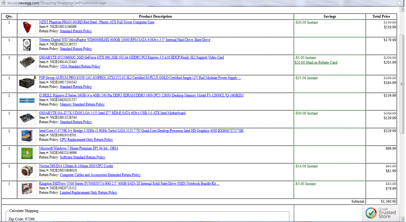Click the Intel processor price $329.99

390,131
